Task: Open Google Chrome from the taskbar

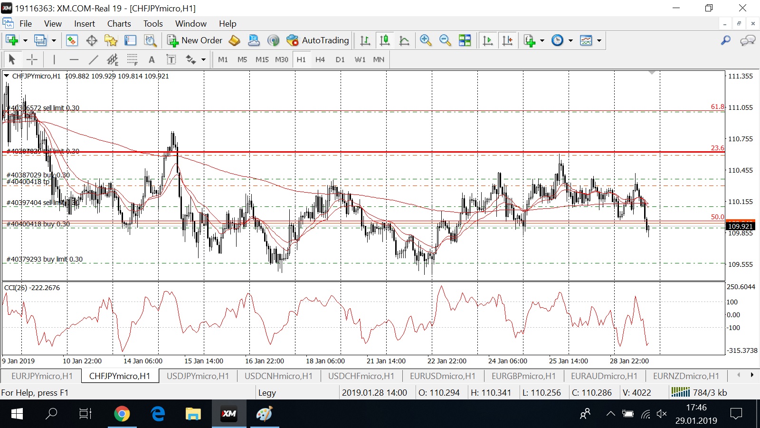Action: click(x=122, y=414)
